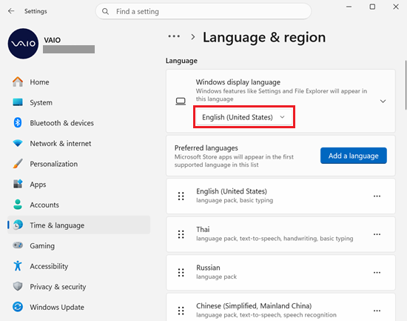
Task: Go back with the arrow icon
Action: (x=11, y=11)
